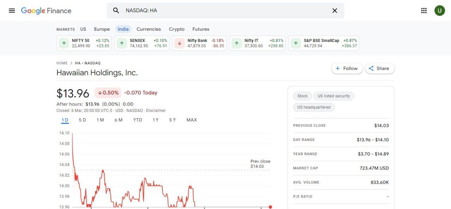The width and height of the screenshot is (451, 209).
Task: Click the SENSEX up arrow icon
Action: [122, 43]
